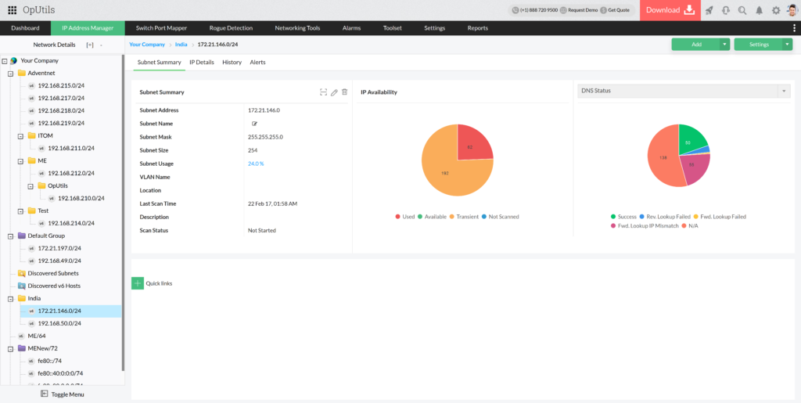Select subnet 192.168.50.0/24 in the tree
This screenshot has width=801, height=403.
pos(59,323)
